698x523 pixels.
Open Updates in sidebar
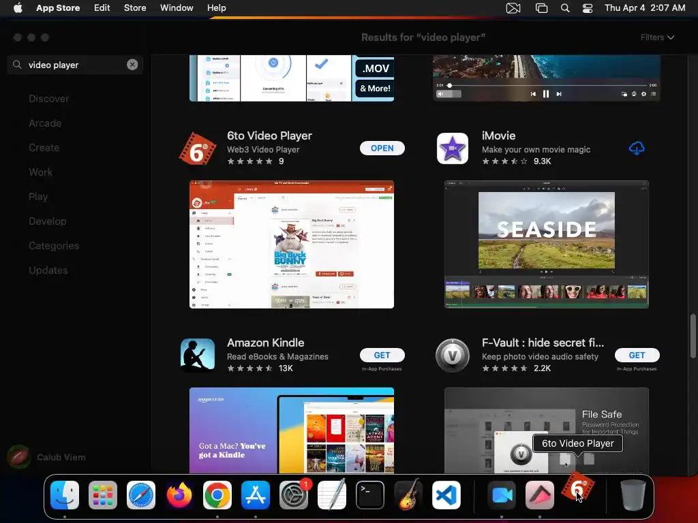[48, 270]
